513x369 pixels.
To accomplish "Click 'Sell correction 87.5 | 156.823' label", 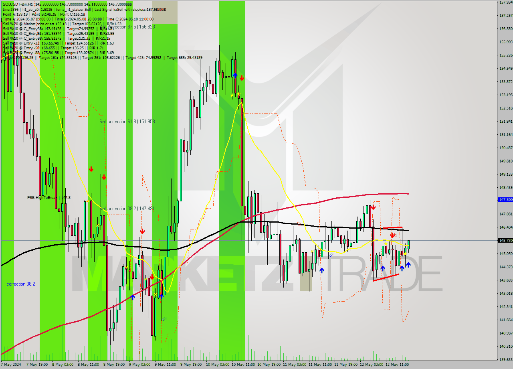I will point(127,26).
